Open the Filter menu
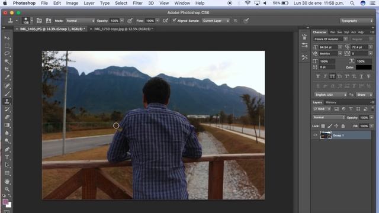 tap(137, 3)
